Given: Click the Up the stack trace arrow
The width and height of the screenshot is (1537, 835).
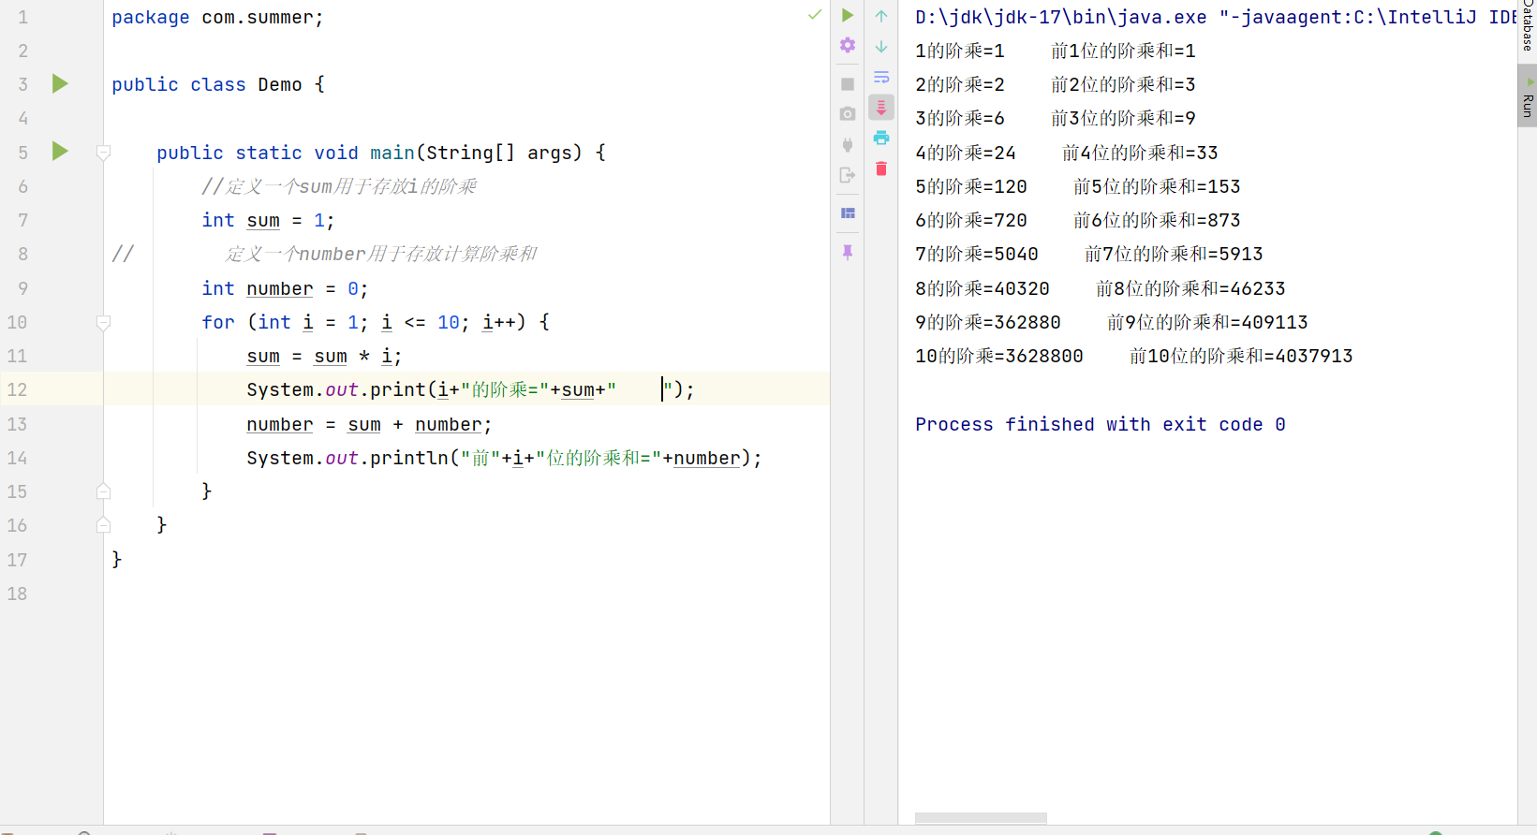Looking at the screenshot, I should [x=881, y=16].
